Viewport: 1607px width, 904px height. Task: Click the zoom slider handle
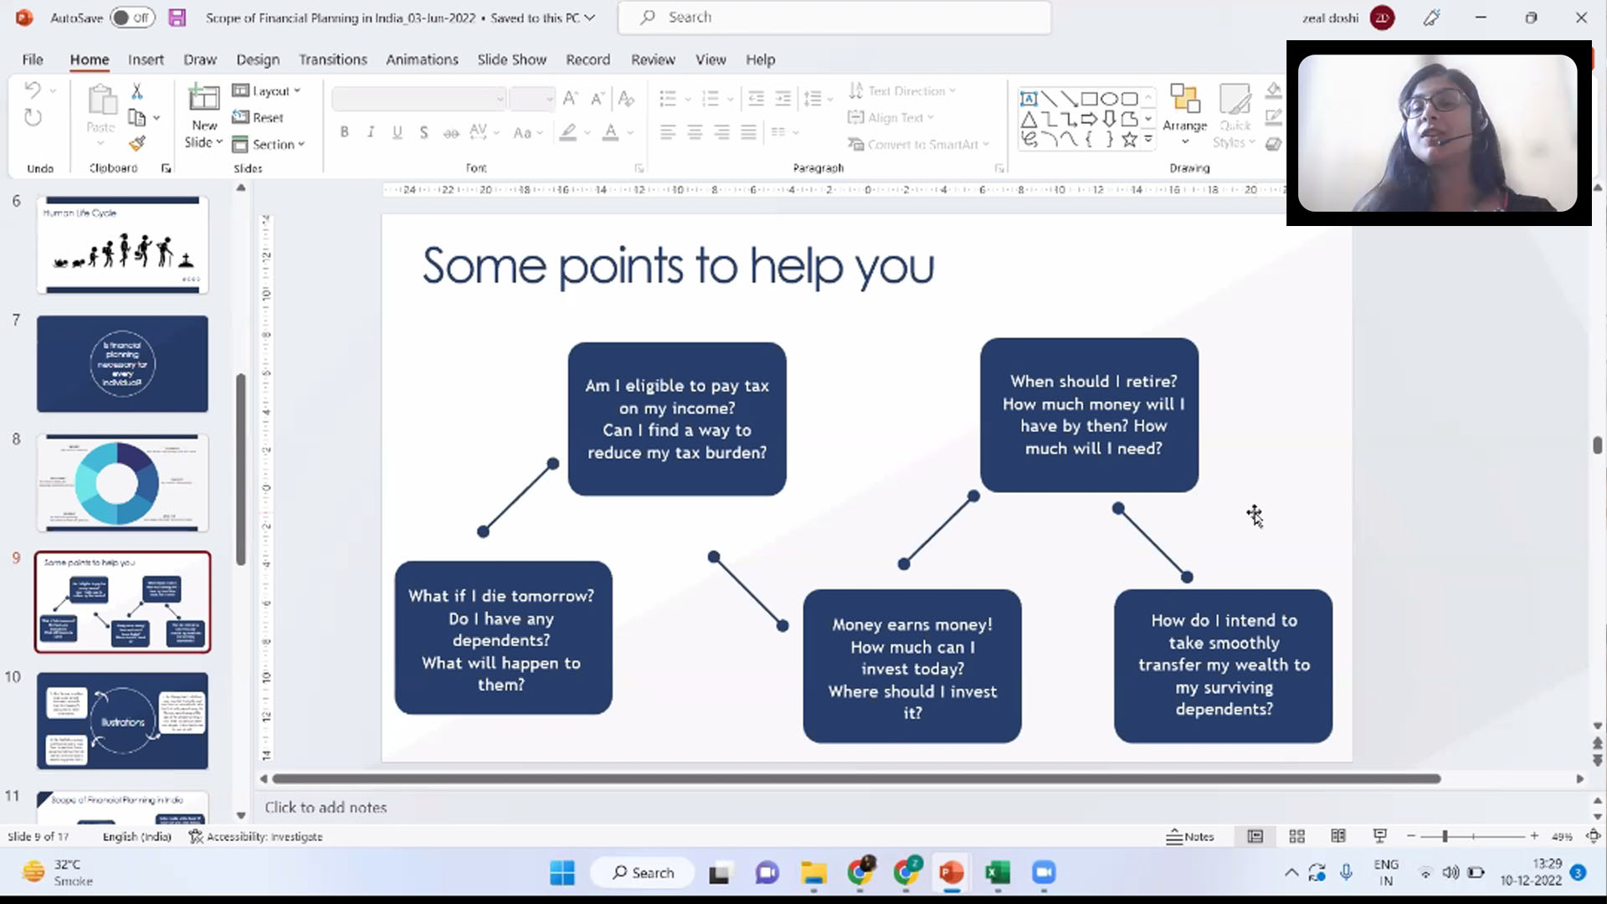click(1445, 836)
